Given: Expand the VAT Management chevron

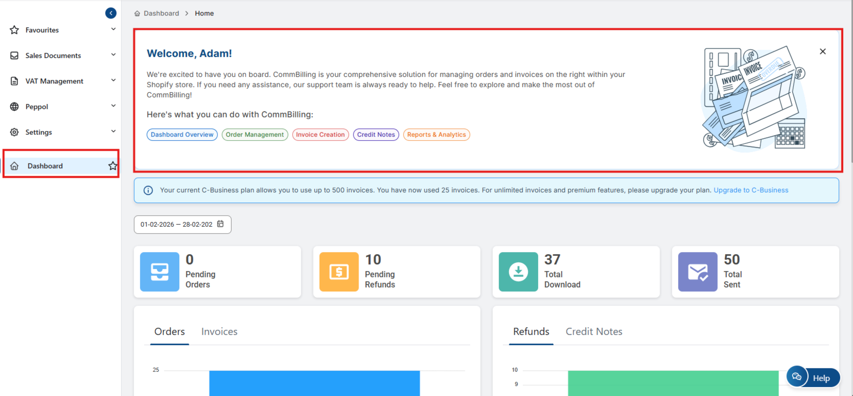Looking at the screenshot, I should [x=113, y=80].
